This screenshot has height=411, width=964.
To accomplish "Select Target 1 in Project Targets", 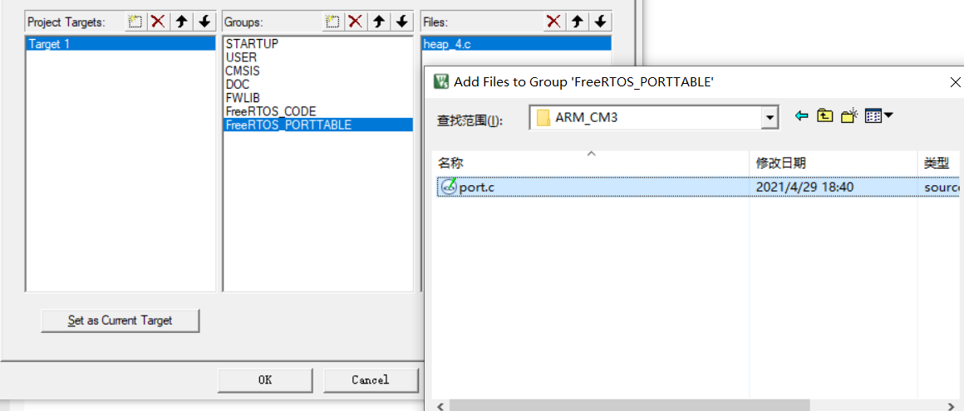I will [x=120, y=44].
